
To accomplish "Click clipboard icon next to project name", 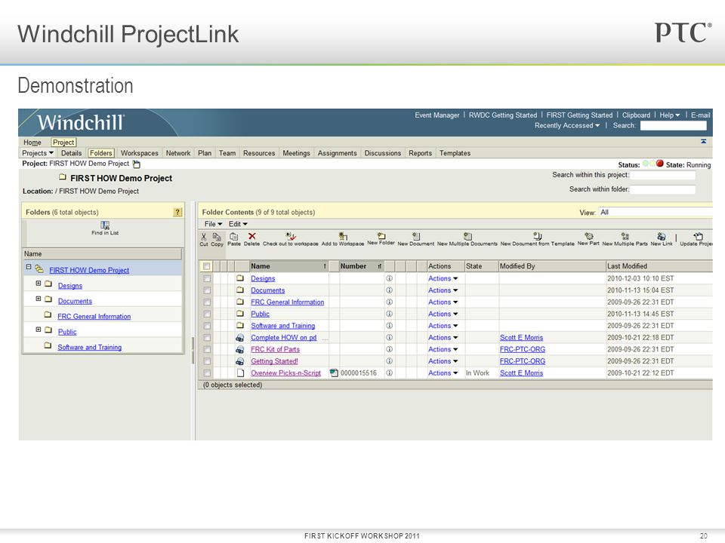I will [x=137, y=164].
